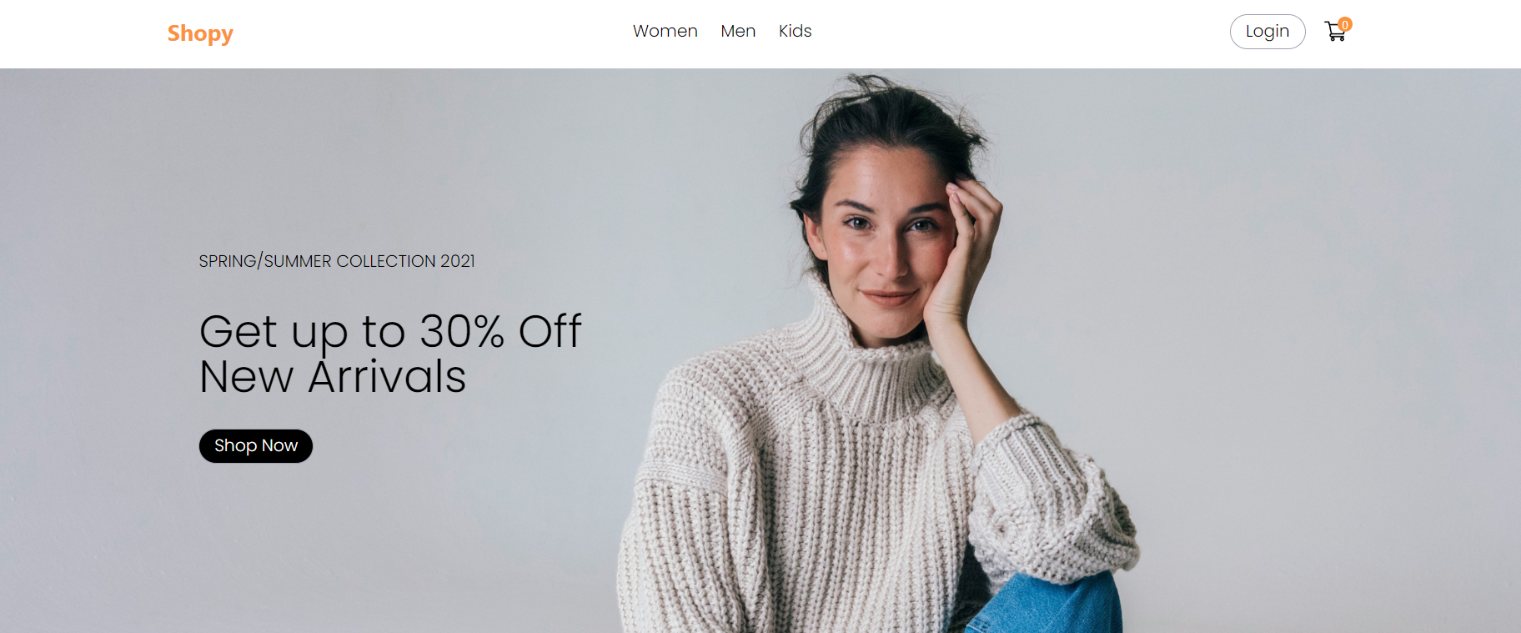This screenshot has height=633, width=1521.
Task: Open the Women category
Action: (x=665, y=31)
